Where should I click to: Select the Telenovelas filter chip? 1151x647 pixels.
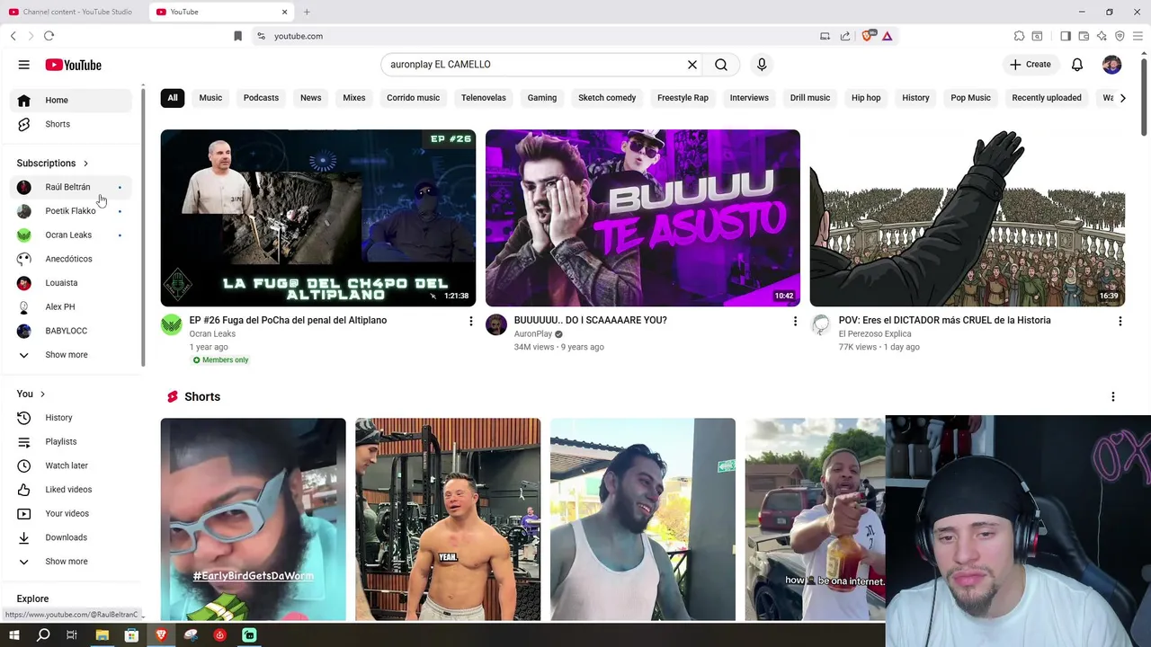(484, 98)
